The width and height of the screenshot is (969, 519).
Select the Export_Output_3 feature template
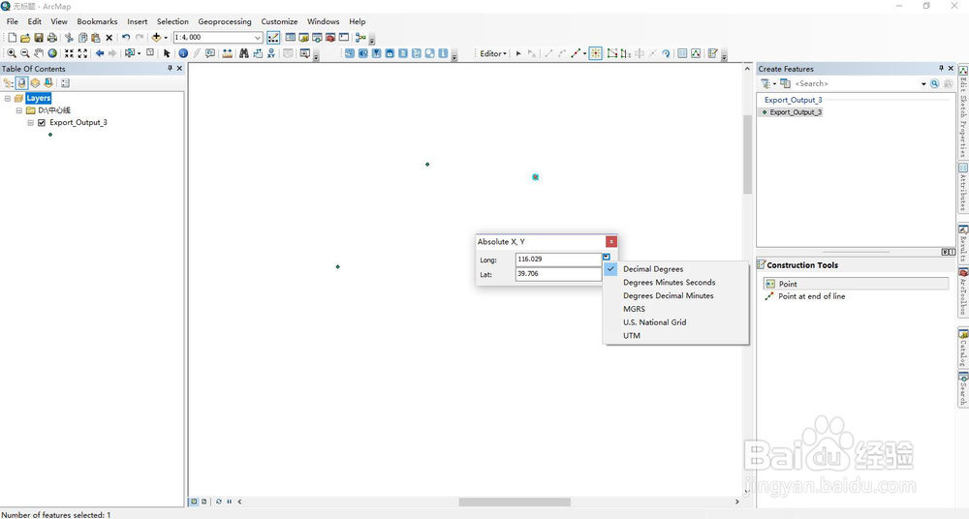coord(792,112)
